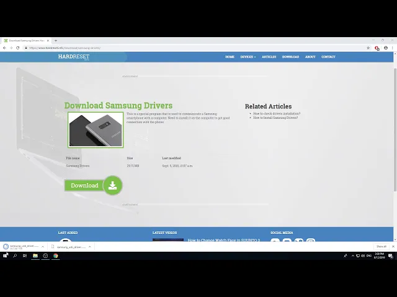Click the padlock site info icon
Image resolution: width=397 pixels, height=297 pixels.
click(x=26, y=48)
